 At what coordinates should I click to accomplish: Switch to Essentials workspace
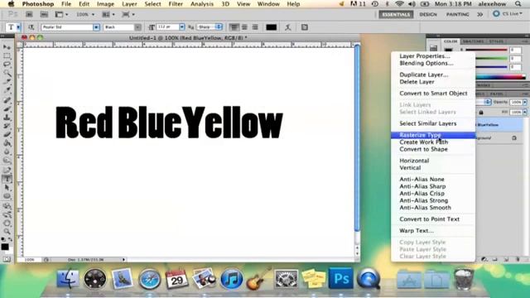(396, 15)
